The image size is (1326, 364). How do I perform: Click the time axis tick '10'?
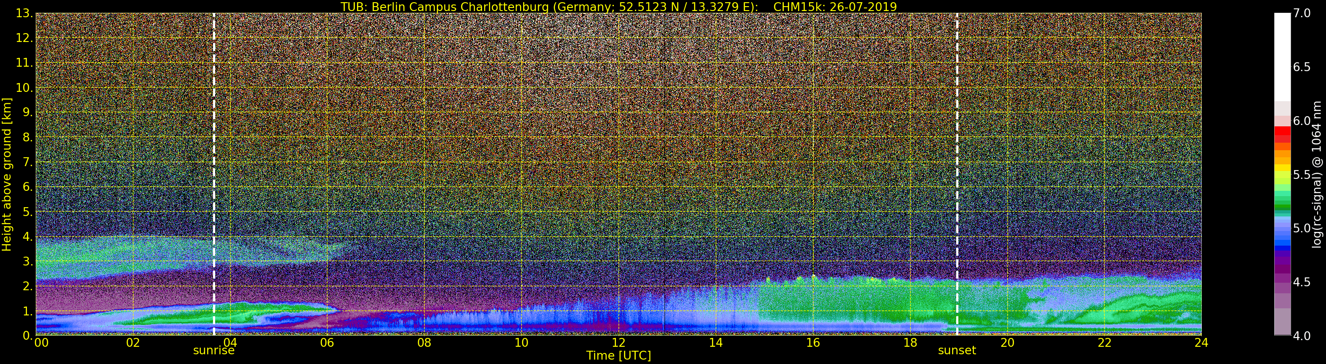(521, 342)
